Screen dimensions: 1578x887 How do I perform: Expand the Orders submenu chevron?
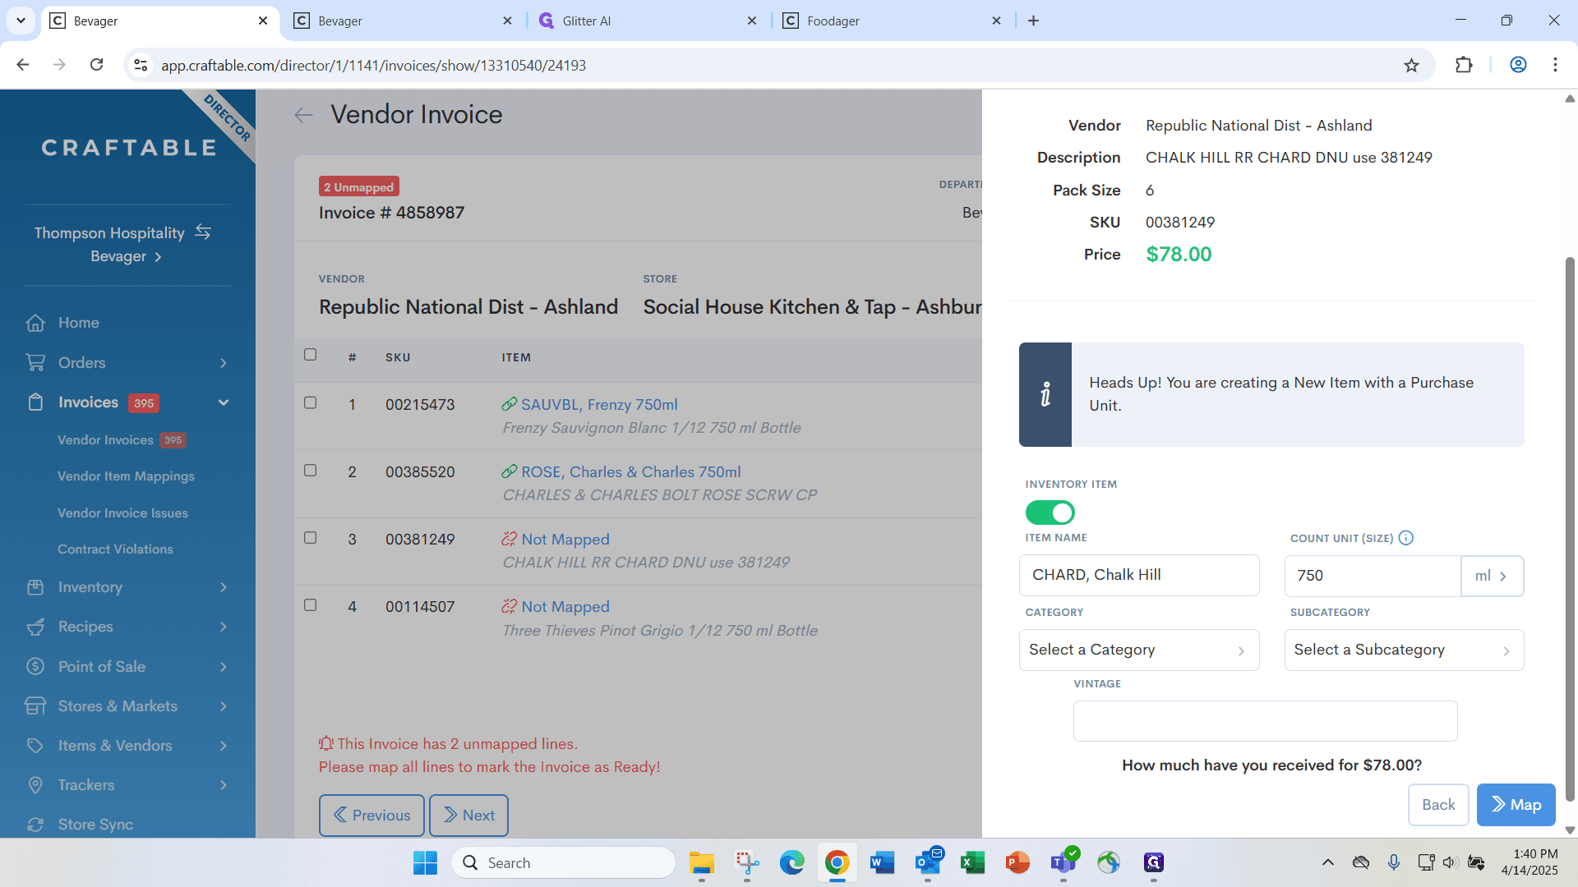click(x=224, y=363)
